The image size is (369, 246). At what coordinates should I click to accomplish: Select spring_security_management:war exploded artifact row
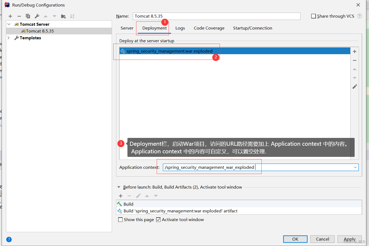pyautogui.click(x=235, y=51)
